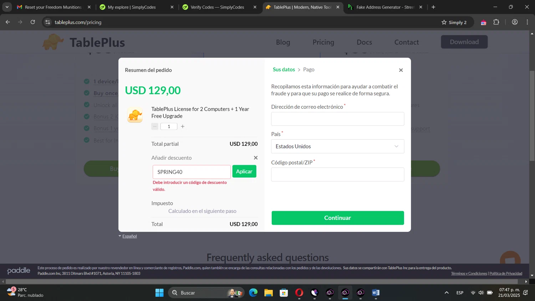535x301 pixels.
Task: Open the Simply 2 bookmark star button
Action: click(454, 22)
